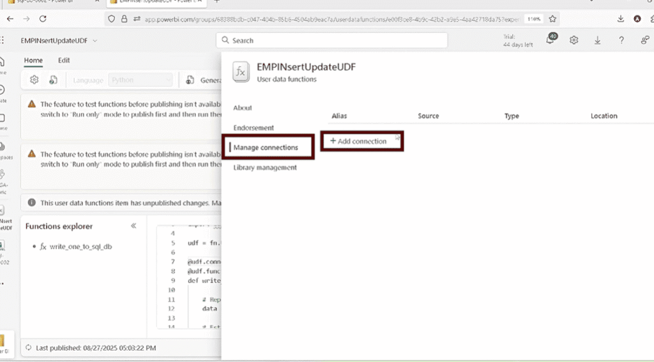The width and height of the screenshot is (654, 362).
Task: Open the help question mark
Action: [621, 40]
